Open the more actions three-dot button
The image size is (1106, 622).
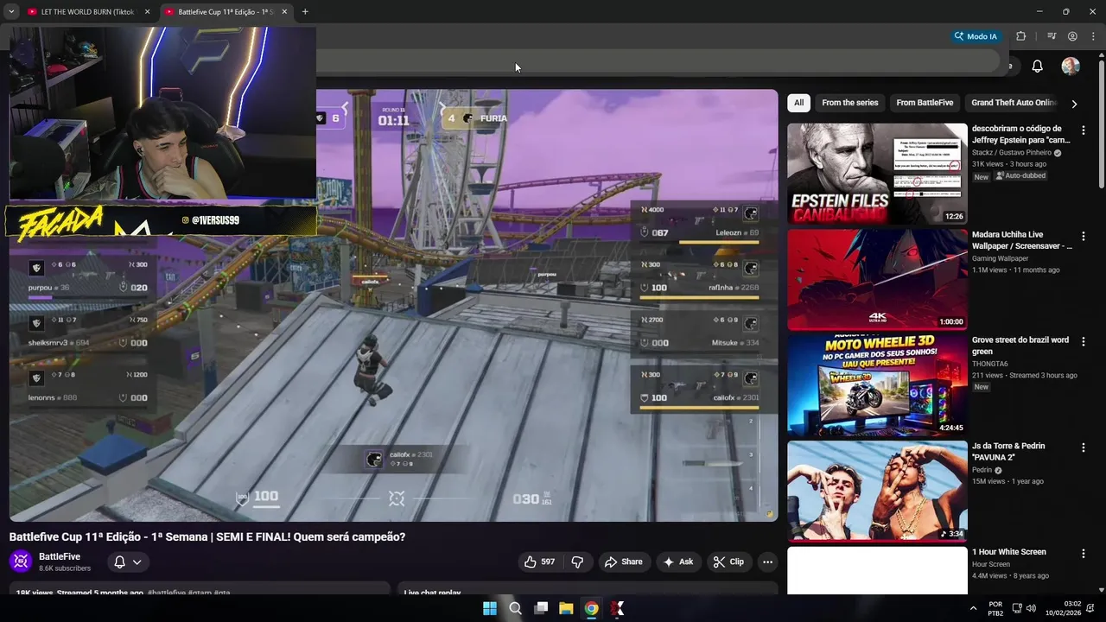767,562
